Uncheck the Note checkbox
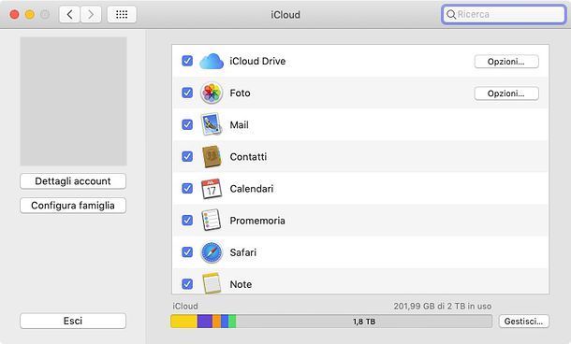This screenshot has width=571, height=344. (187, 283)
